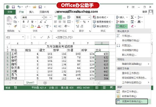Image resolution: width=156 pixels, height=107 pixels.
Task: Increase indent
Action: [60, 26]
